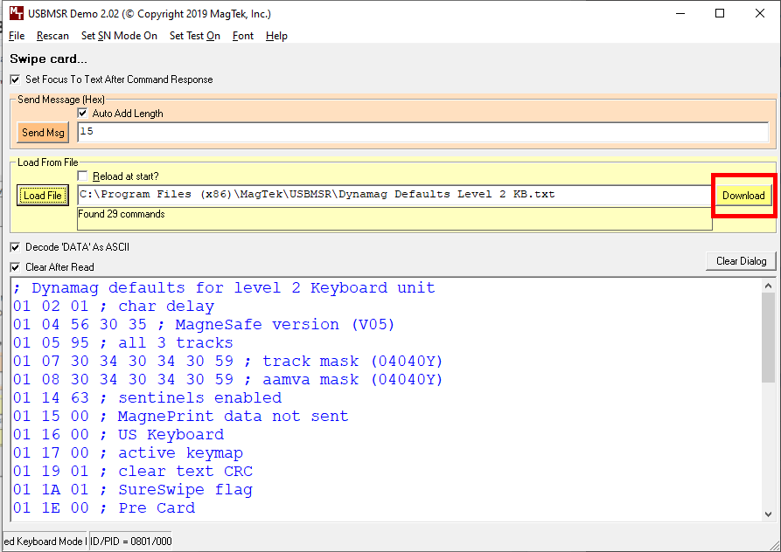The image size is (781, 552).
Task: Click the 'Swipe card...' status text
Action: click(48, 59)
